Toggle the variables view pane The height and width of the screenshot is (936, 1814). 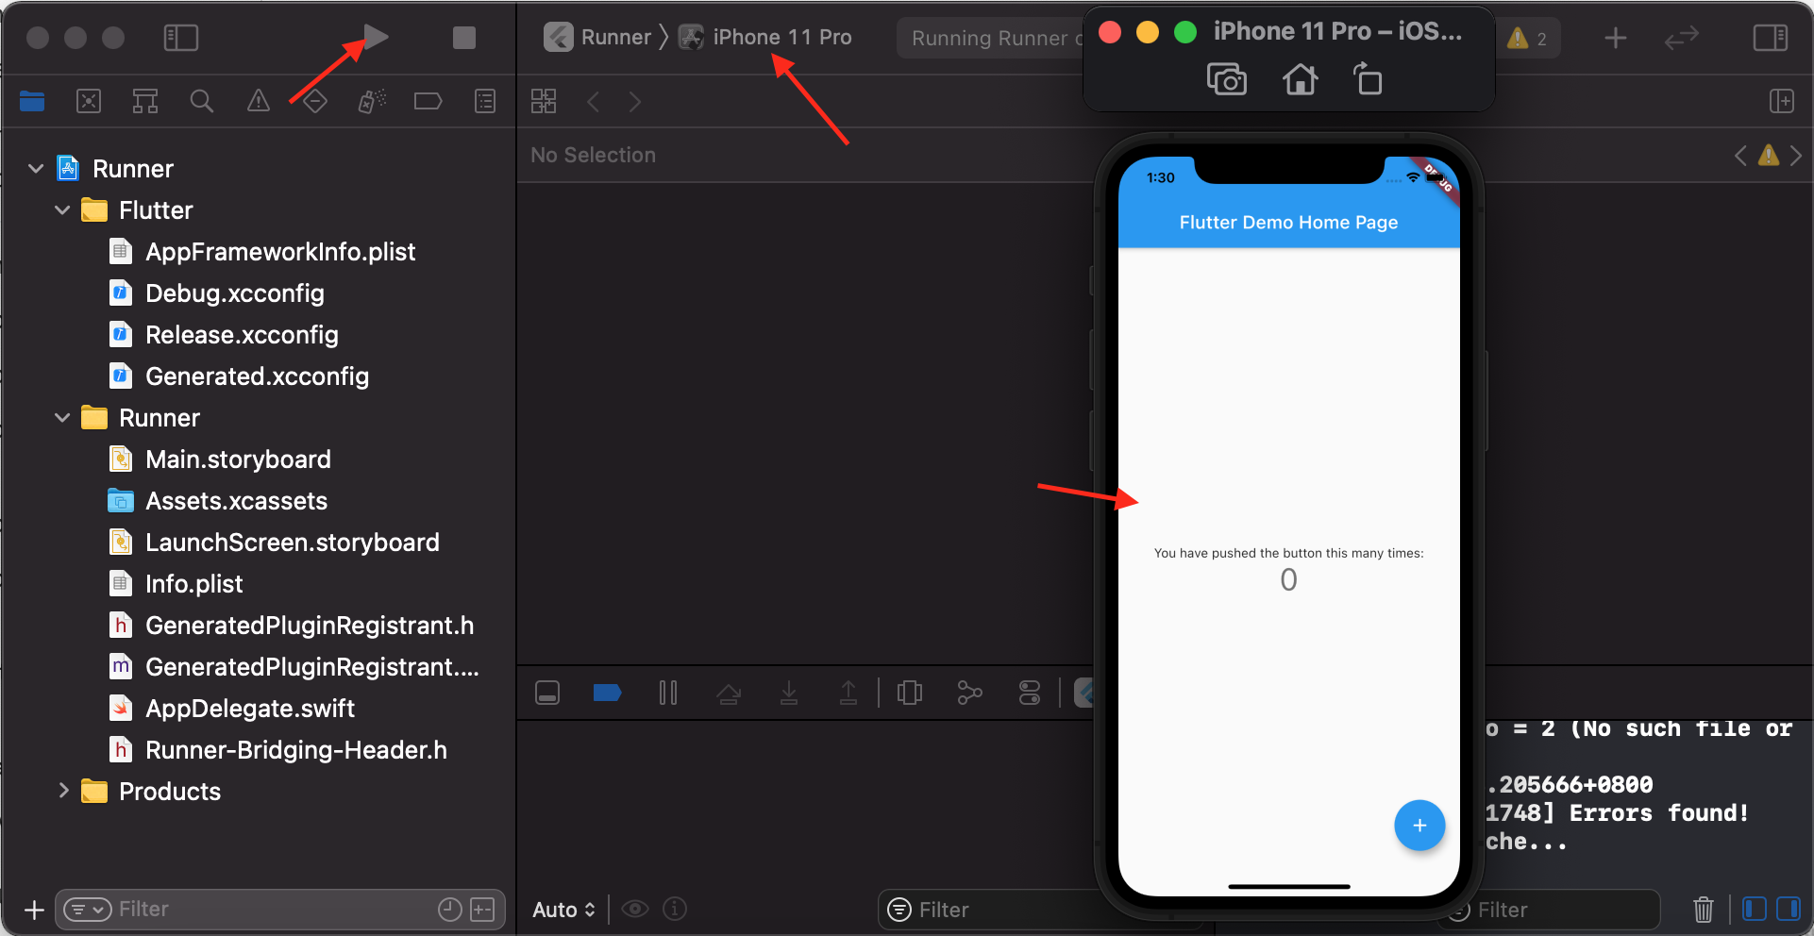click(1755, 910)
